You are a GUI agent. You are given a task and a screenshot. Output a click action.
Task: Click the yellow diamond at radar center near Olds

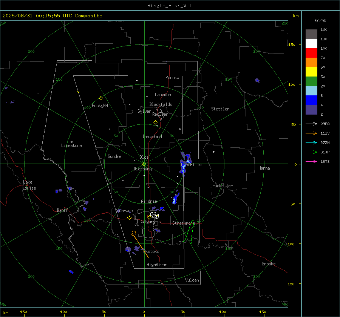tap(144, 164)
